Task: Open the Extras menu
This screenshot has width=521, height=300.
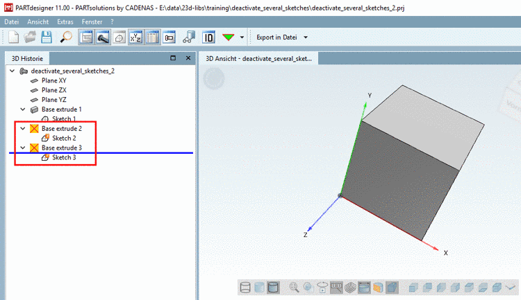Action: coord(65,22)
